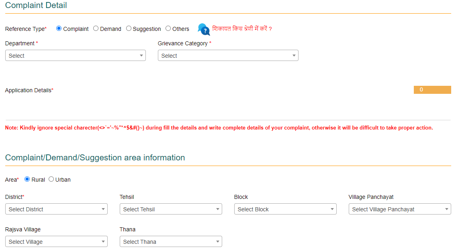Switch area to Urban
The image size is (456, 249).
pos(51,179)
